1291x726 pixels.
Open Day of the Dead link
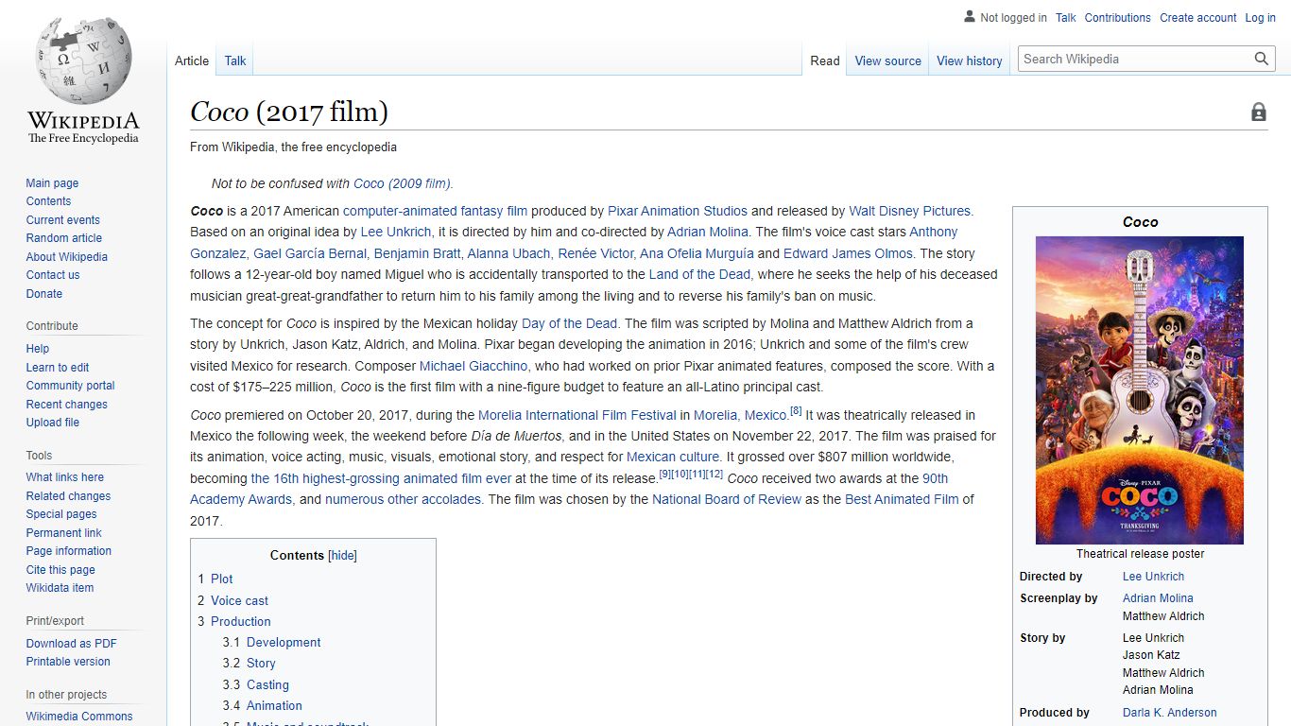coord(569,323)
